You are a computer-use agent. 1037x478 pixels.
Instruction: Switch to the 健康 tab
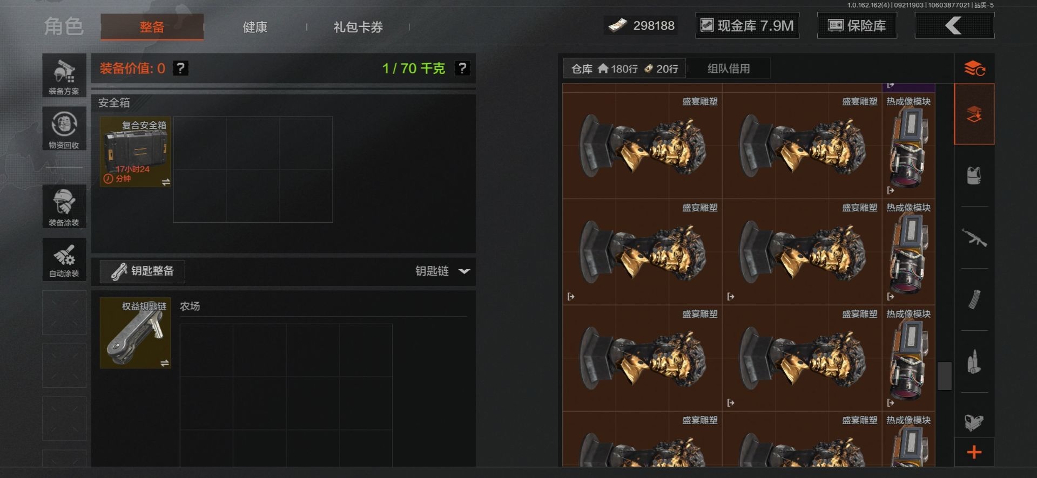pos(255,27)
